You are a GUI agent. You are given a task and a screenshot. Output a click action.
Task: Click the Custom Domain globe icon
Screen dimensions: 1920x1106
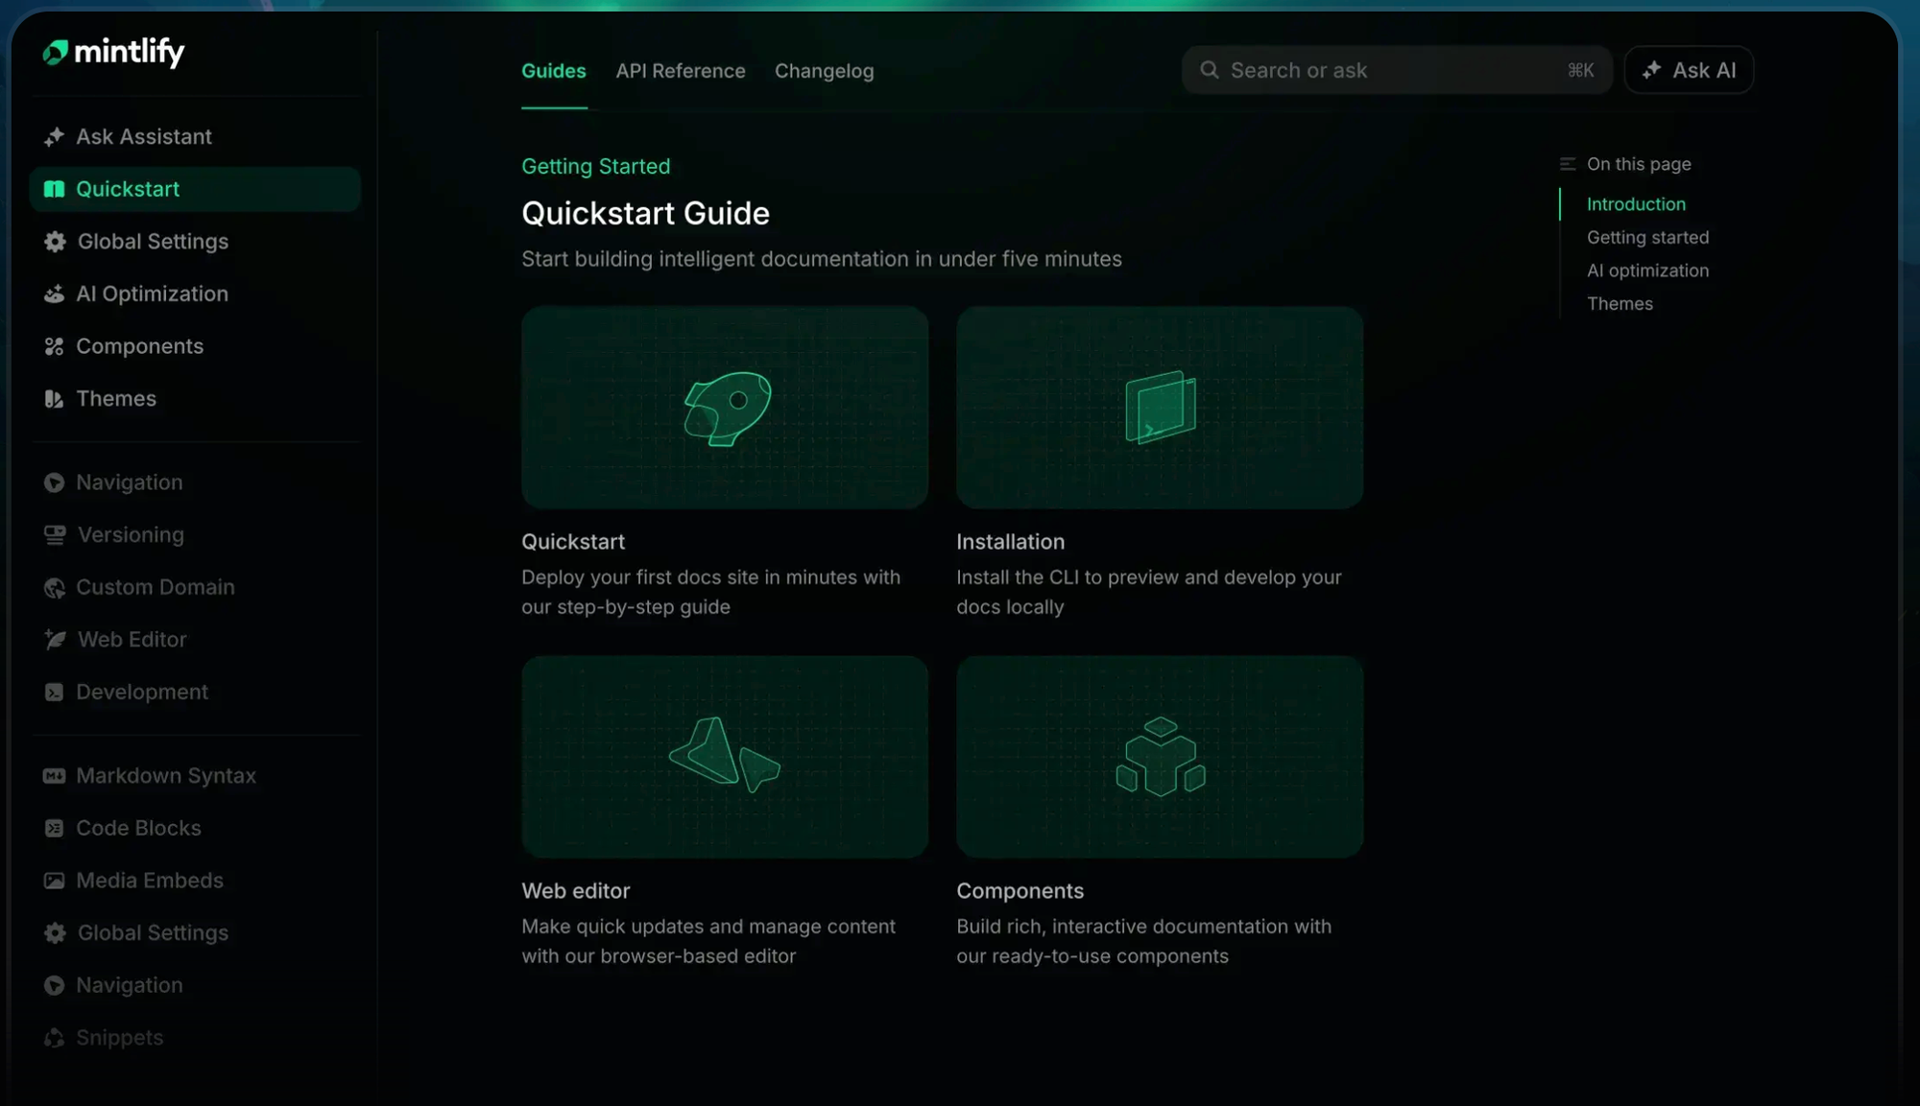click(x=54, y=588)
